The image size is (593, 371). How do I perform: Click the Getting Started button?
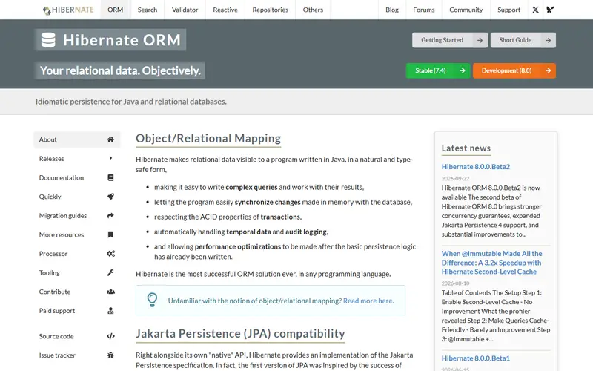point(450,40)
